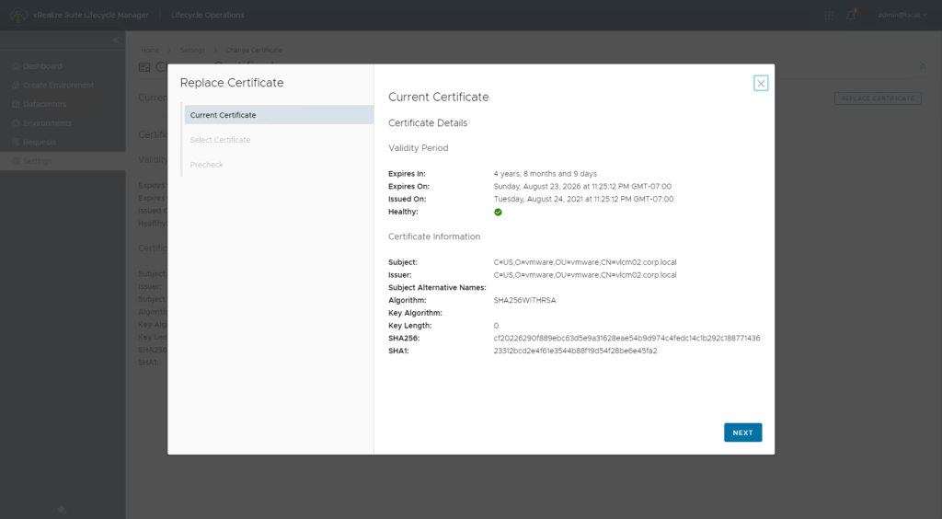Collapse the left navigation sidebar

click(x=116, y=41)
